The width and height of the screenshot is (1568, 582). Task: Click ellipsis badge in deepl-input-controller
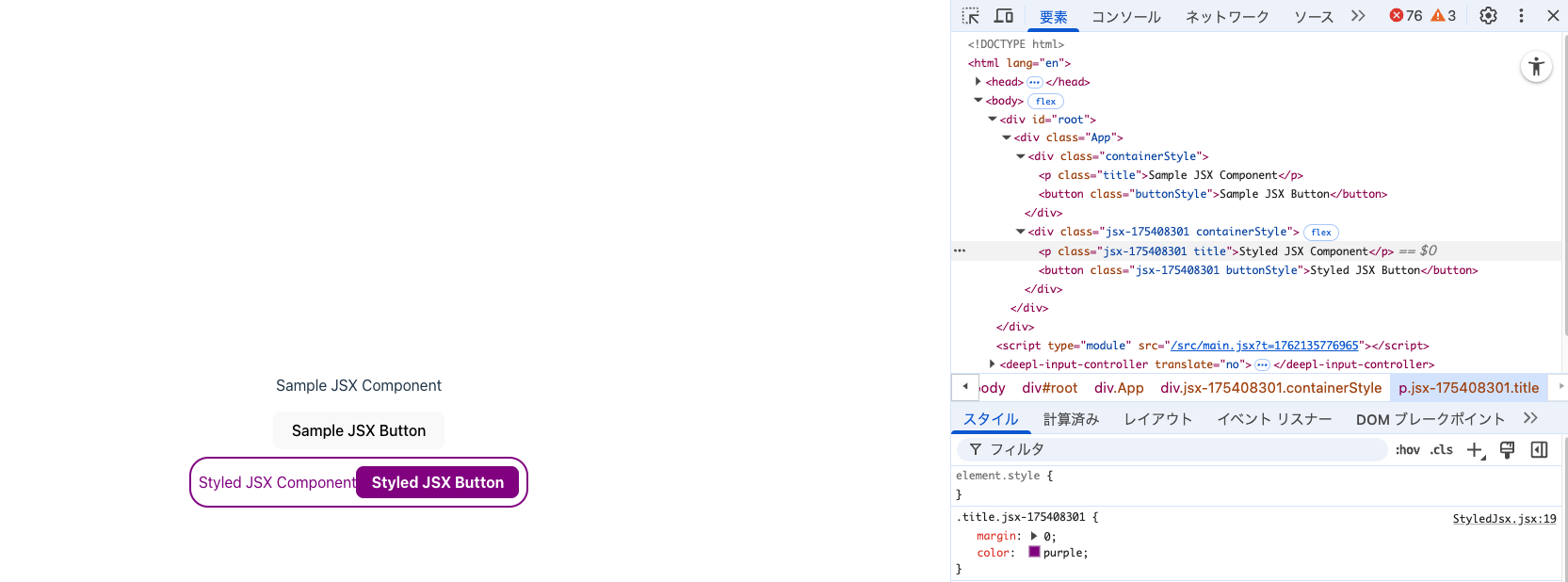point(1262,364)
